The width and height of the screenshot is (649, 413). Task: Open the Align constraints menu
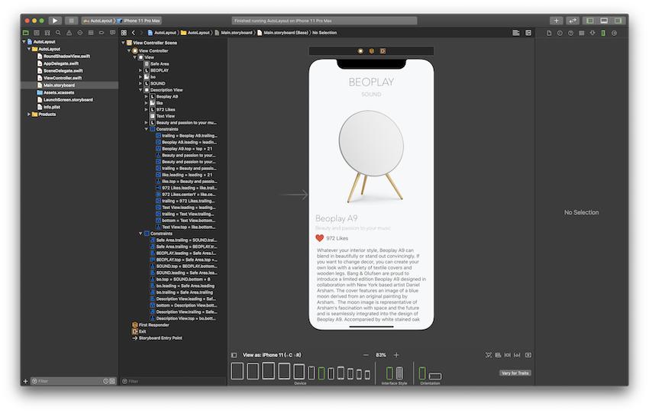498,355
